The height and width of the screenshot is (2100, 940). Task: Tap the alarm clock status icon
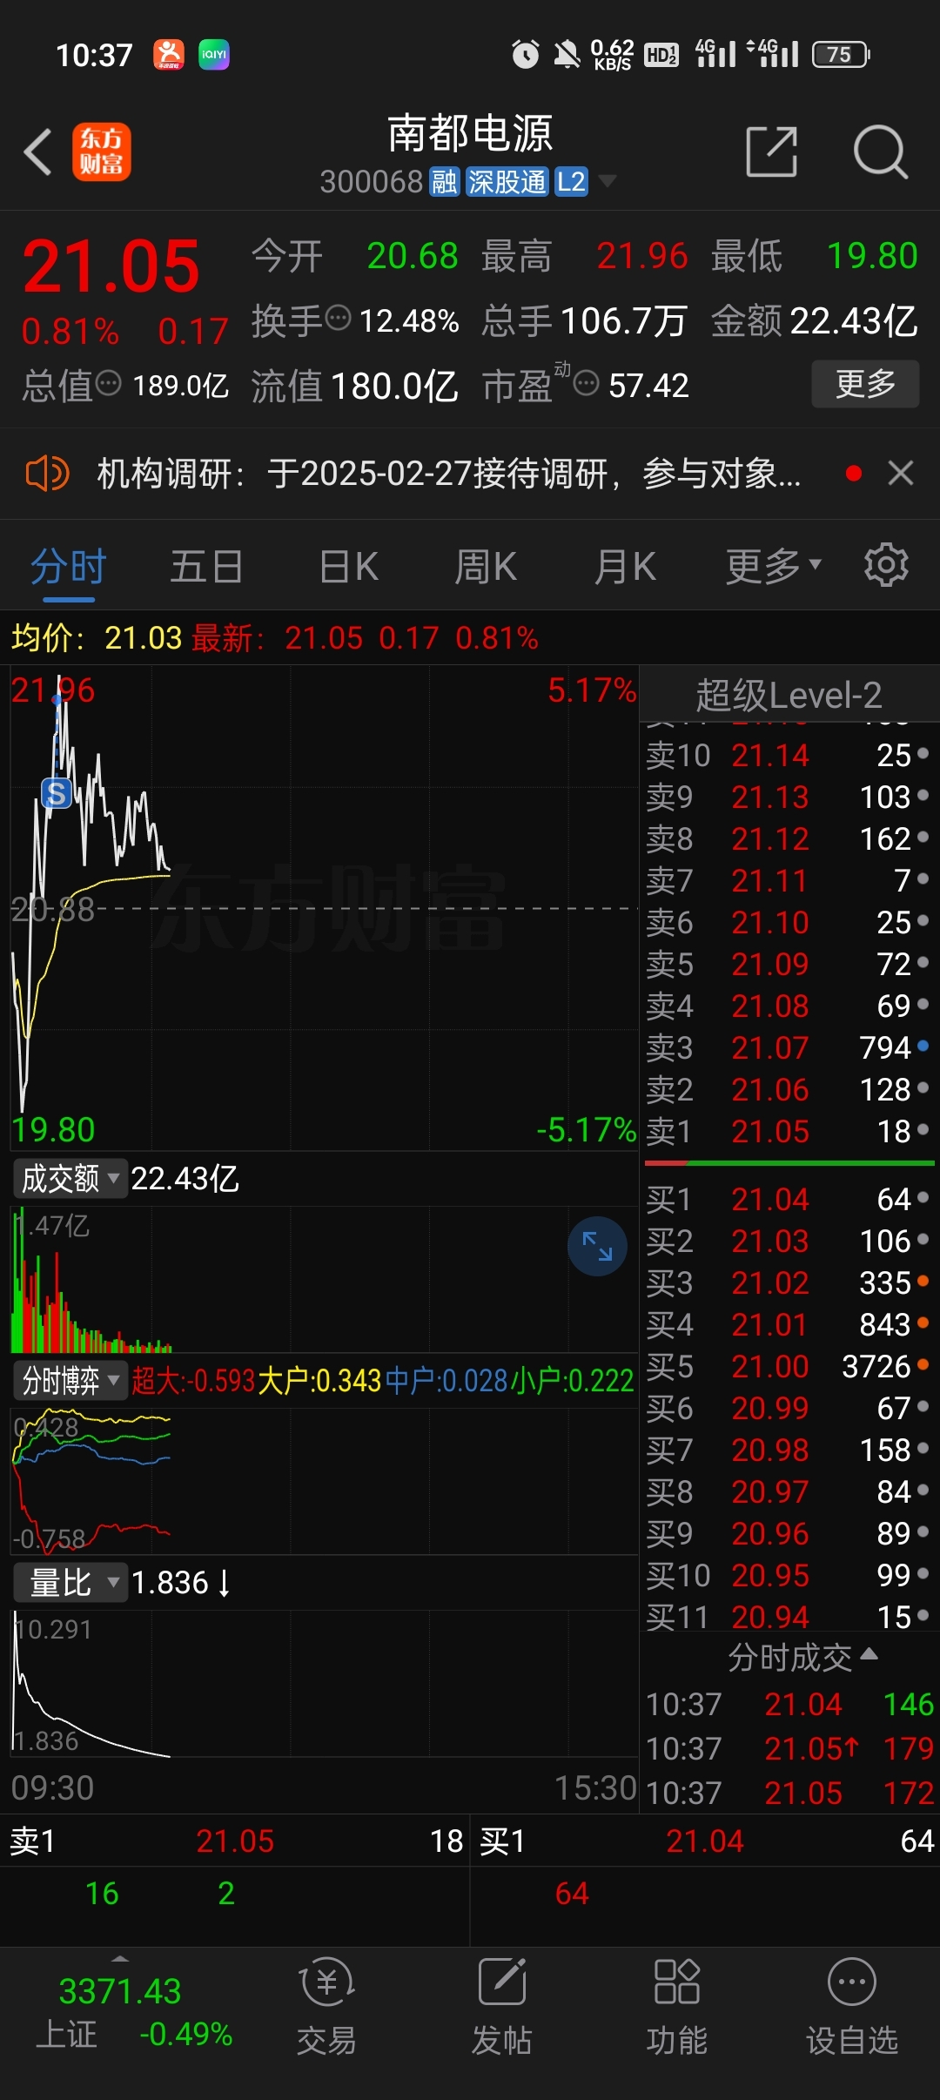(x=525, y=55)
